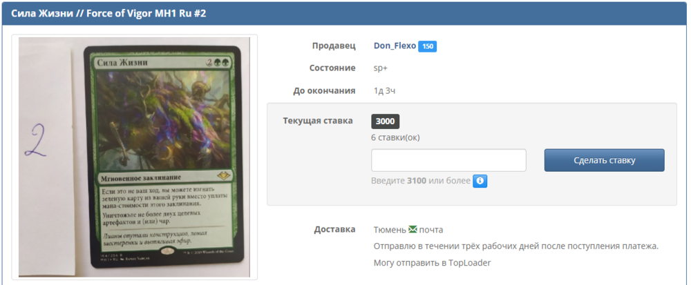Click the 6 ставки(ок) bid count text

(x=395, y=137)
